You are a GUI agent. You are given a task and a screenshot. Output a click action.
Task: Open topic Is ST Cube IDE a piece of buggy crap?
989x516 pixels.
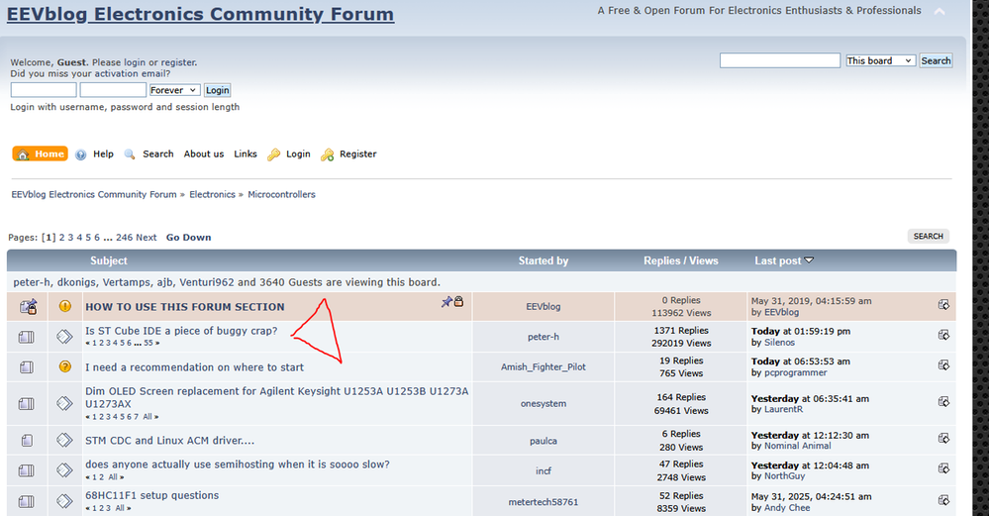[x=181, y=331]
